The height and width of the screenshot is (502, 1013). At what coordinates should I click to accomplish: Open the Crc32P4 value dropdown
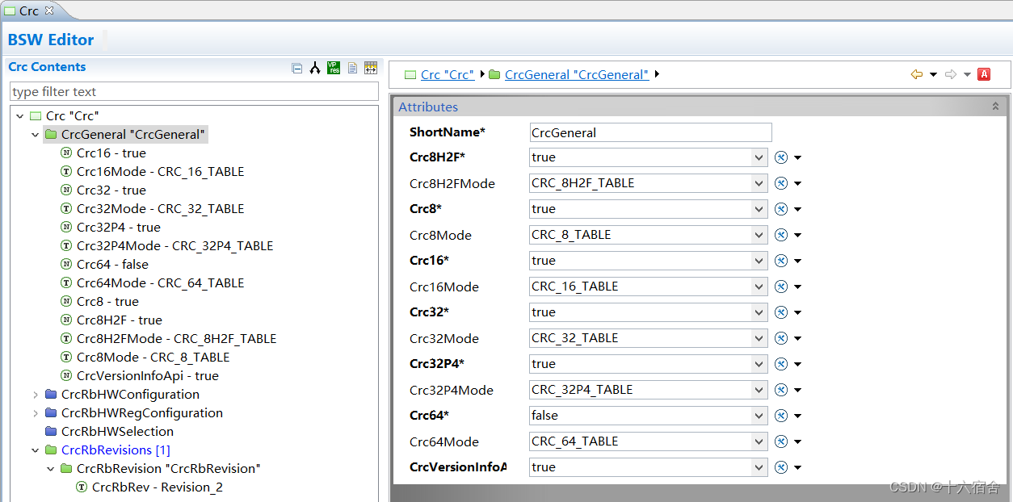click(x=759, y=364)
